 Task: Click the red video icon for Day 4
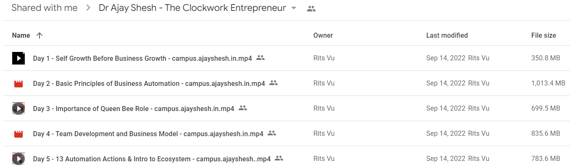tap(18, 134)
